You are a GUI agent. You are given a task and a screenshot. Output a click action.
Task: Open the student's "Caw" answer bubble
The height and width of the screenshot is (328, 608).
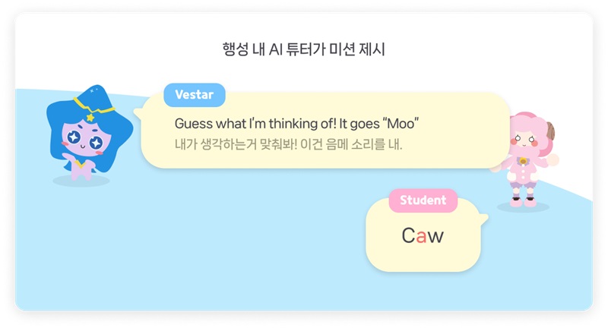tap(423, 237)
